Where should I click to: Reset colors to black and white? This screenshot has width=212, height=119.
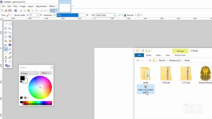[21, 82]
